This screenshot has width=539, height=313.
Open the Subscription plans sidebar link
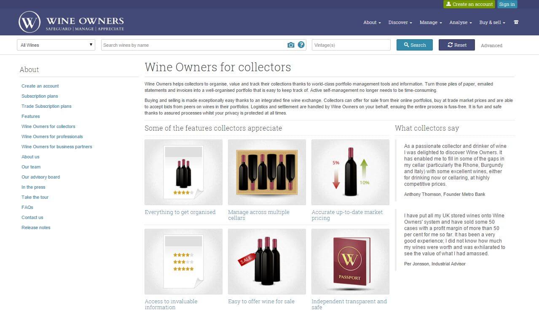click(x=40, y=96)
